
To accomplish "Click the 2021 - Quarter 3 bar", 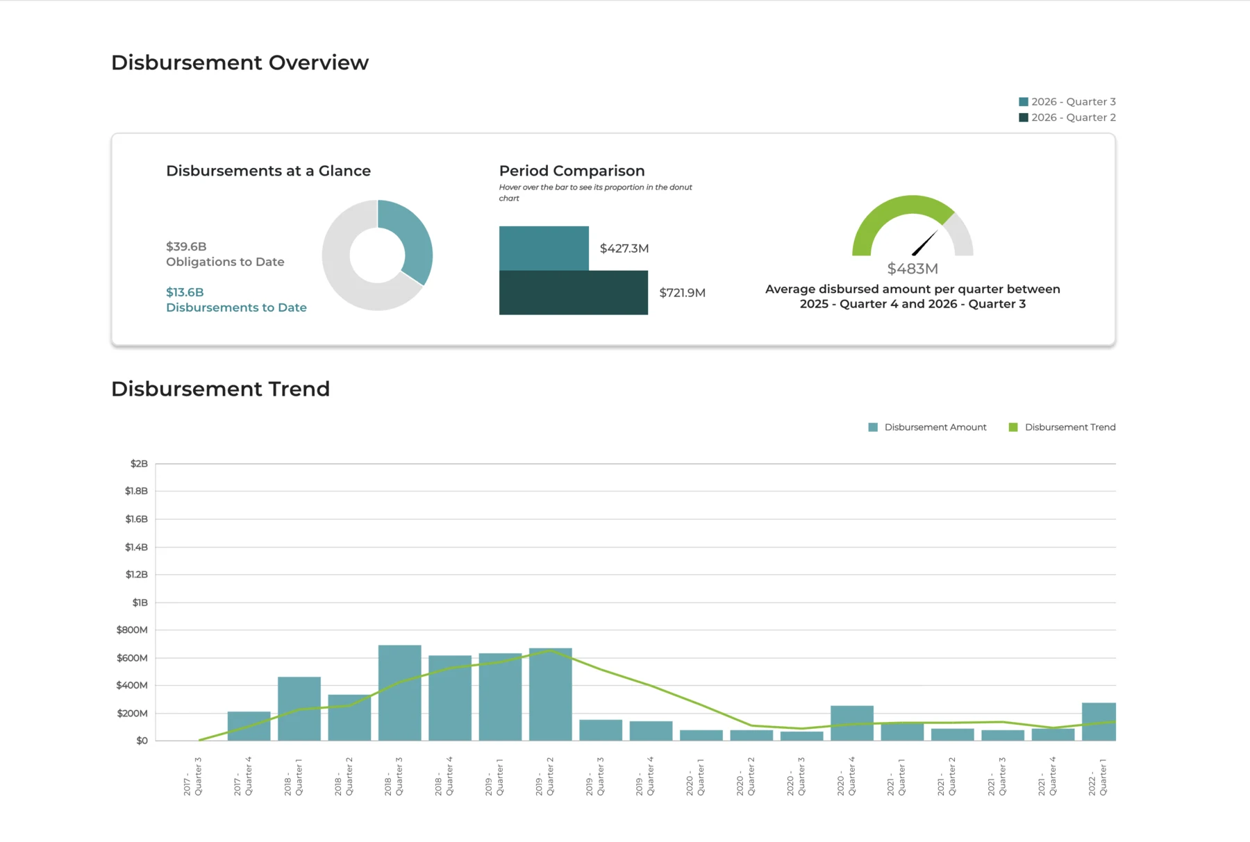I will pos(1003,736).
